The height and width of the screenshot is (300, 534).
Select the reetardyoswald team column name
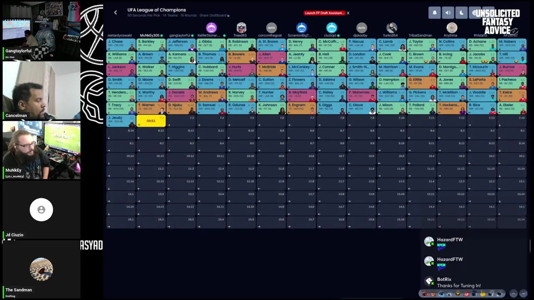click(119, 35)
